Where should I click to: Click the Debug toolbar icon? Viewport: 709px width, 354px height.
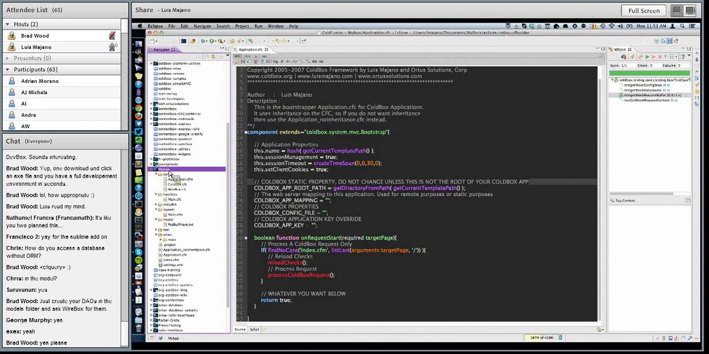coord(203,41)
